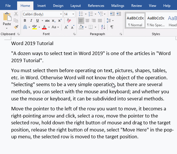The height and width of the screenshot is (154, 177).
Task: Apply strikethrough formatting
Action: (x=47, y=21)
